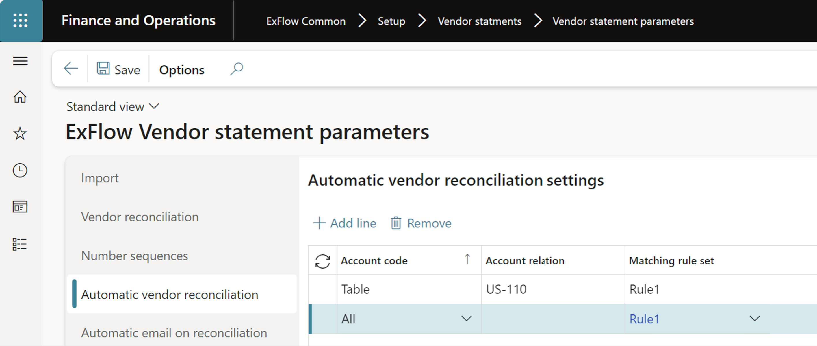
Task: Open Favorites star icon
Action: pos(20,134)
